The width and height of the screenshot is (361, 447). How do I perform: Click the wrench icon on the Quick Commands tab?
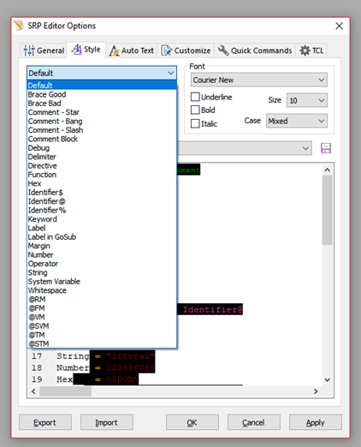tap(223, 51)
